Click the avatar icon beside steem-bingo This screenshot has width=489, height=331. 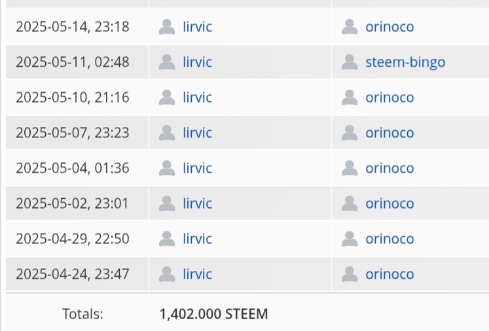tap(350, 62)
